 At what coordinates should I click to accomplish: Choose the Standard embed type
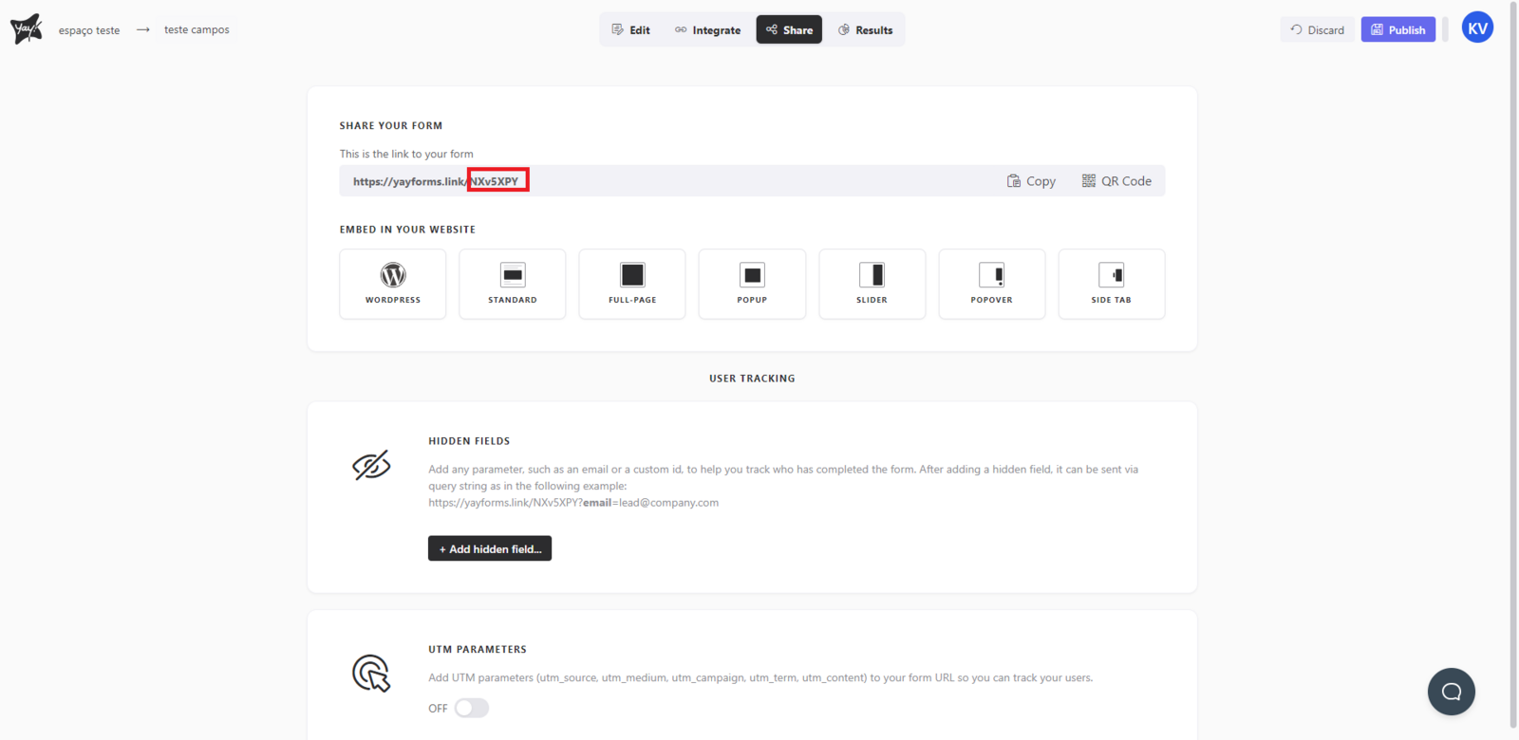[513, 284]
